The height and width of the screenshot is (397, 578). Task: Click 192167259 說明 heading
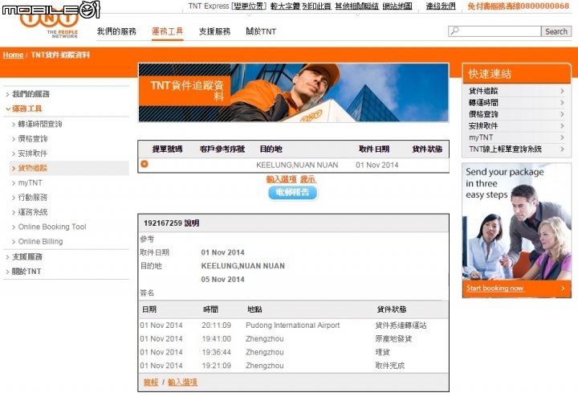(x=172, y=223)
